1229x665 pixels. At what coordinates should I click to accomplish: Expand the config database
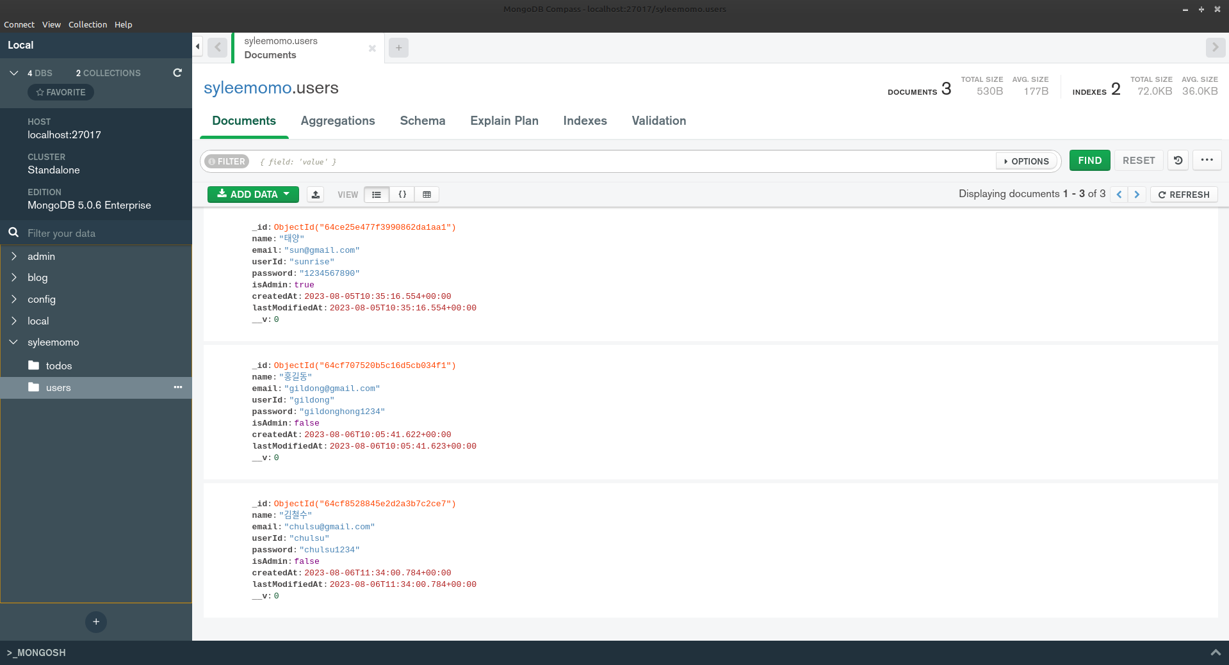13,299
